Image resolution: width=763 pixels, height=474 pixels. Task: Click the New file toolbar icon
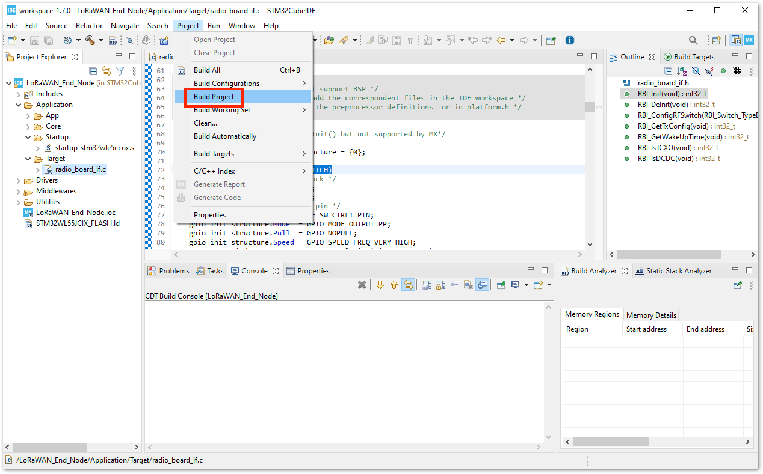point(12,40)
